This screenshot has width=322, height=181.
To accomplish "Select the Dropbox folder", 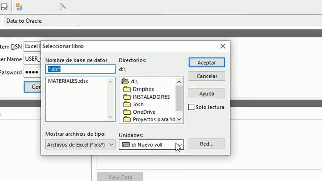I will (x=143, y=89).
